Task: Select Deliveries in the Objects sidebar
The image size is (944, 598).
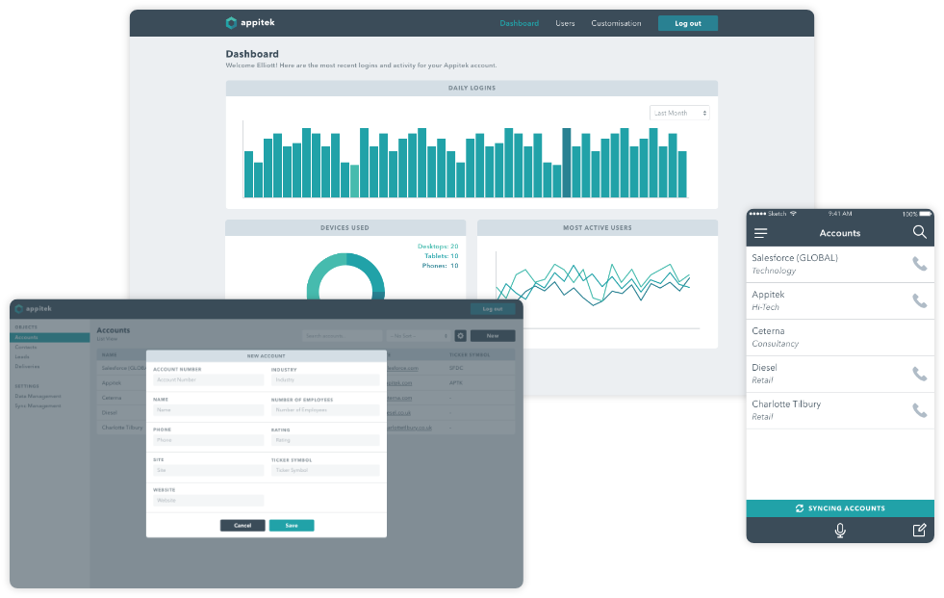Action: point(27,367)
